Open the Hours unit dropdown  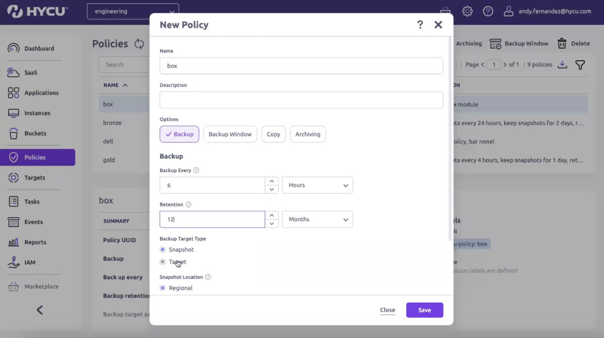click(x=317, y=185)
